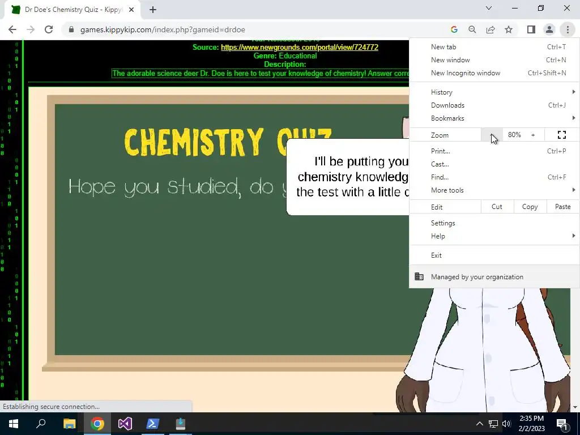Decrease zoom with the minus button

(x=492, y=135)
